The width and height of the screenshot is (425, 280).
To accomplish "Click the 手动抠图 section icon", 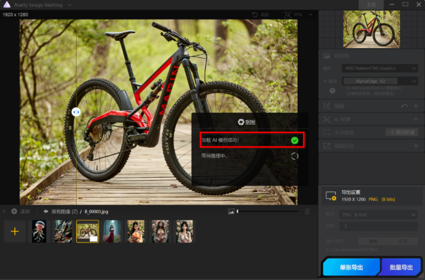I will coord(327,132).
